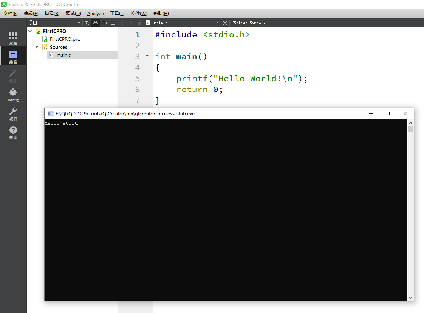Click the main function name in code
Screen dimensions: 424x313
tap(186, 57)
